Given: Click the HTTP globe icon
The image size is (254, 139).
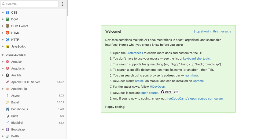Looking at the screenshot, I should coord(8,40).
